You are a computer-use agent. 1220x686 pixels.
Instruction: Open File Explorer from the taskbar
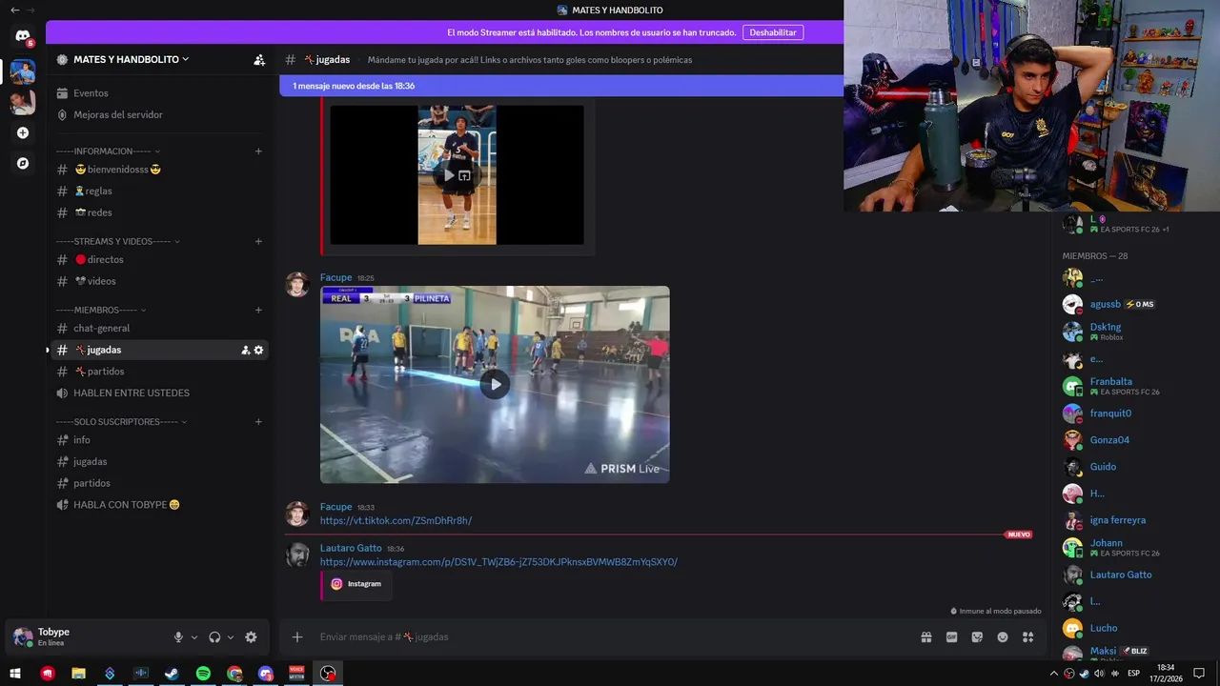point(78,674)
